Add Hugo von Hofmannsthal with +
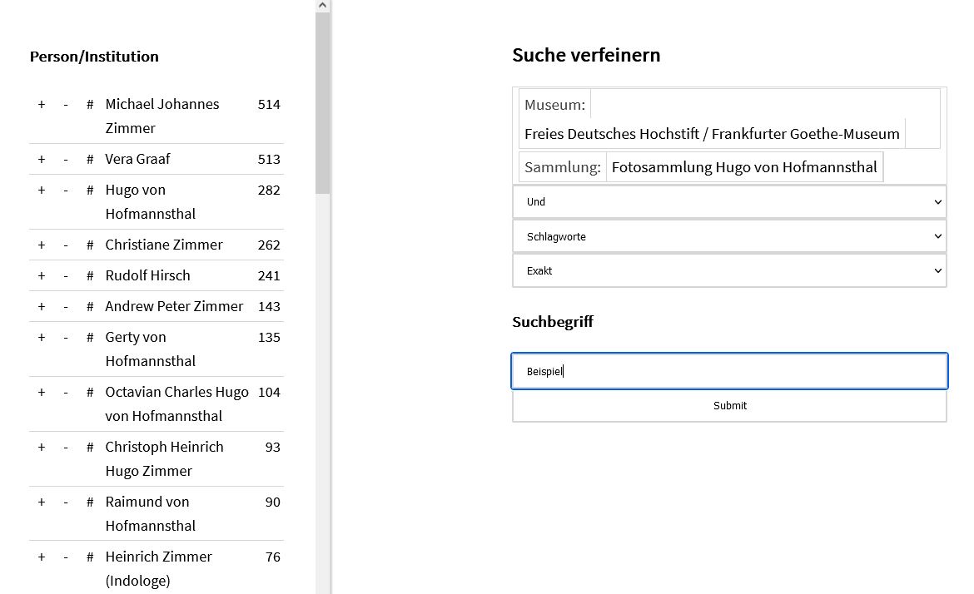 [x=42, y=190]
